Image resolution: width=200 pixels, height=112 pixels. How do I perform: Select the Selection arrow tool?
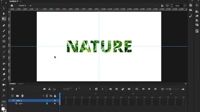pos(4,8)
